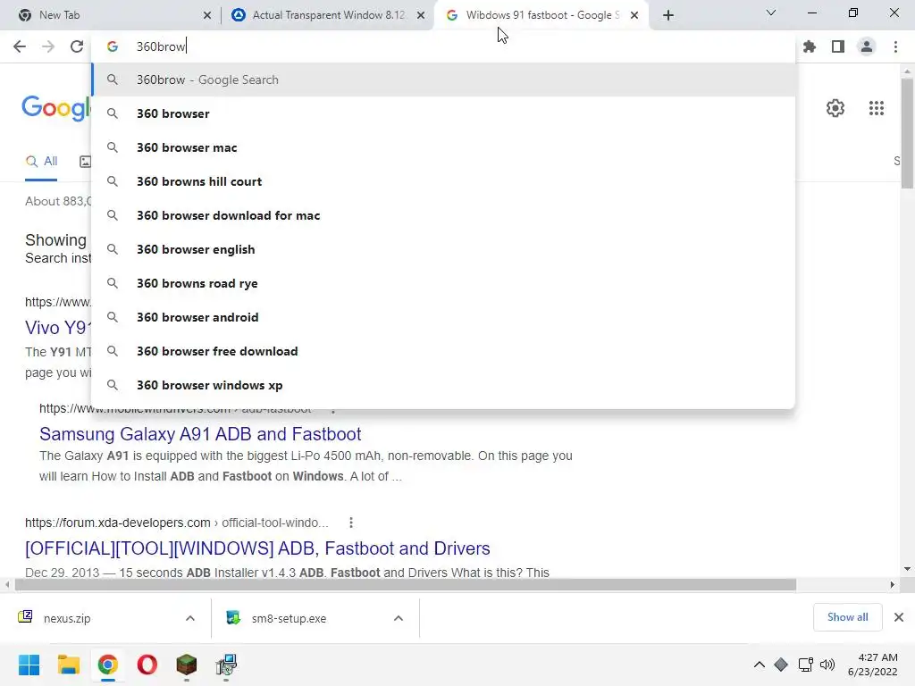Pick '360 browns hill court' suggestion
Image resolution: width=915 pixels, height=686 pixels.
443,181
